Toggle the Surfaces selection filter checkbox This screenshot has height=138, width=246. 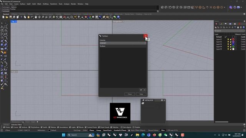click(x=20, y=127)
